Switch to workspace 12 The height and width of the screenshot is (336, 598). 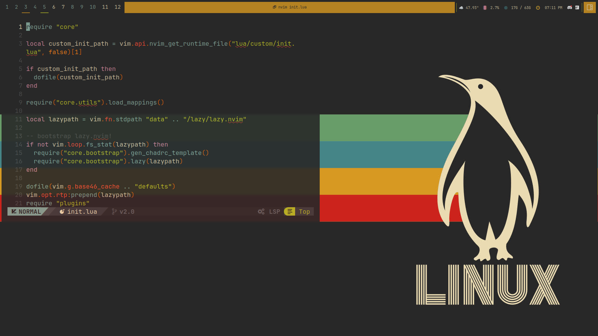tap(117, 7)
